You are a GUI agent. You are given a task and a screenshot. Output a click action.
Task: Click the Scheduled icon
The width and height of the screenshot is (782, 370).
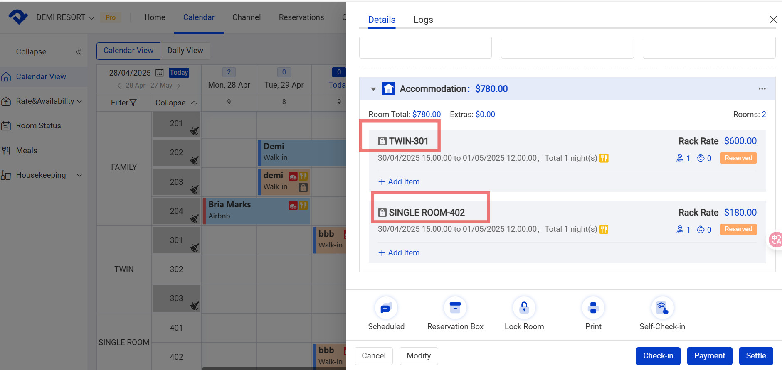point(386,308)
